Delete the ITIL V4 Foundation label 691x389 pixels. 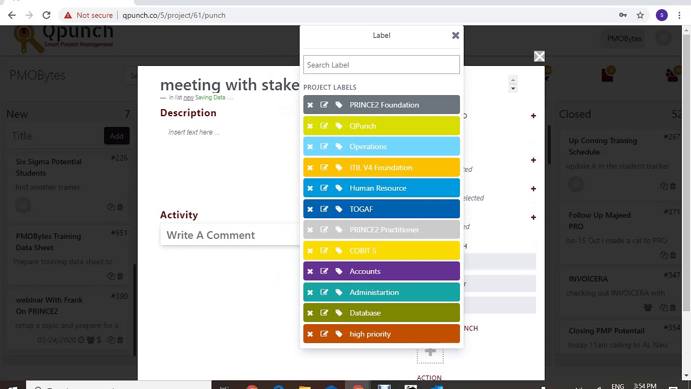(x=310, y=167)
